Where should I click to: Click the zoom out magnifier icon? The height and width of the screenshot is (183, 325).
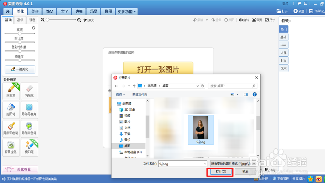[43, 20]
